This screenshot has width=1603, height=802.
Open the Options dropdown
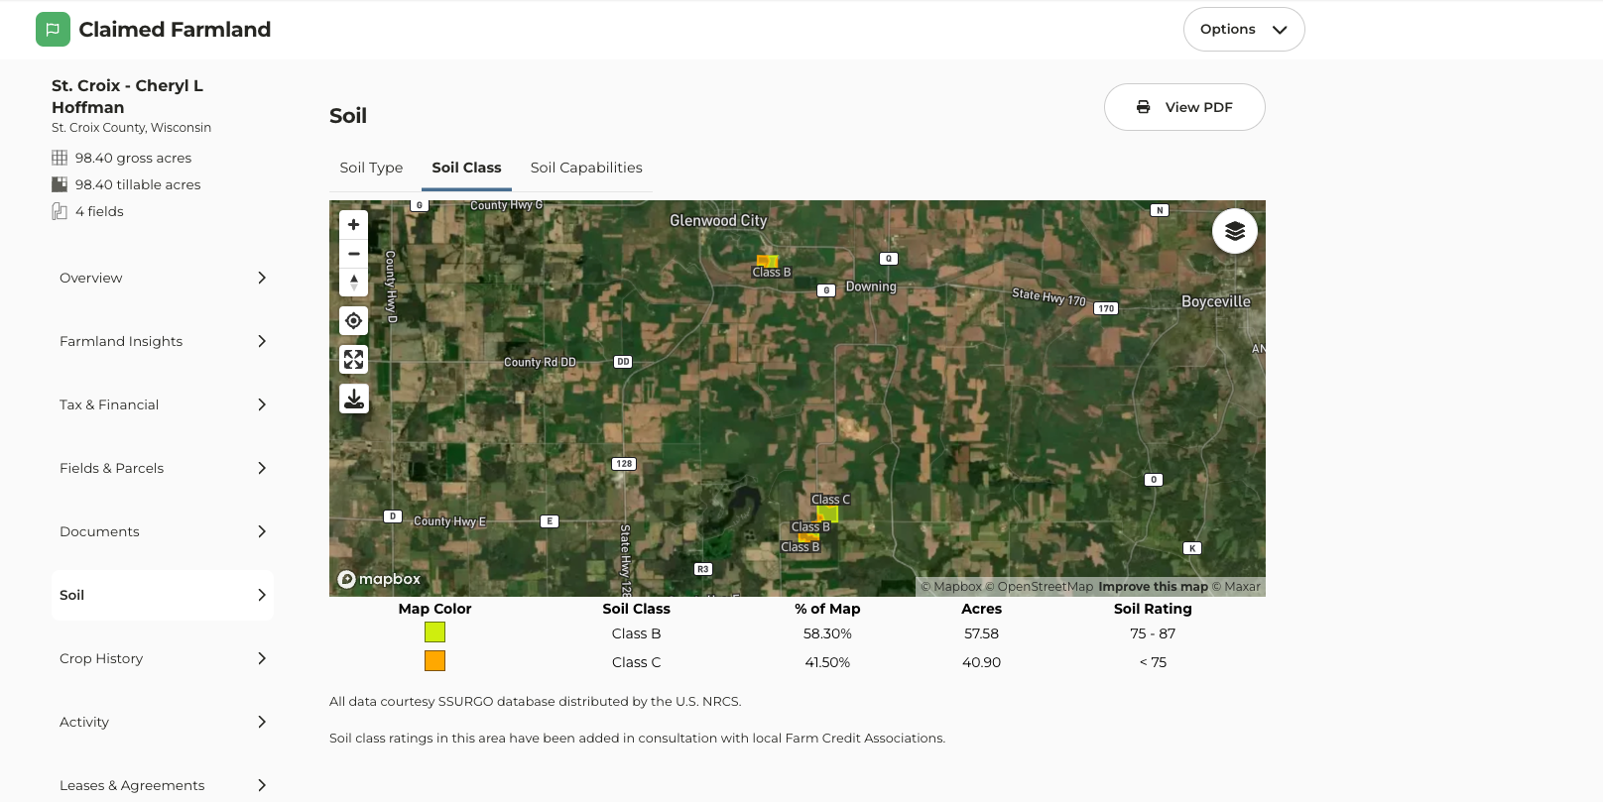point(1244,30)
